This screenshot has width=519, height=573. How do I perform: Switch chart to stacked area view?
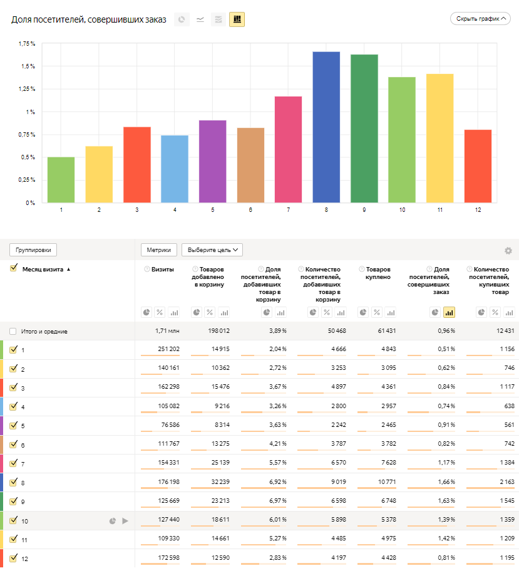click(x=218, y=19)
